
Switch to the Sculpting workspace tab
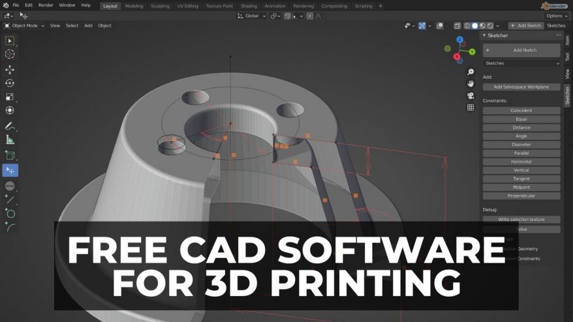[x=160, y=6]
